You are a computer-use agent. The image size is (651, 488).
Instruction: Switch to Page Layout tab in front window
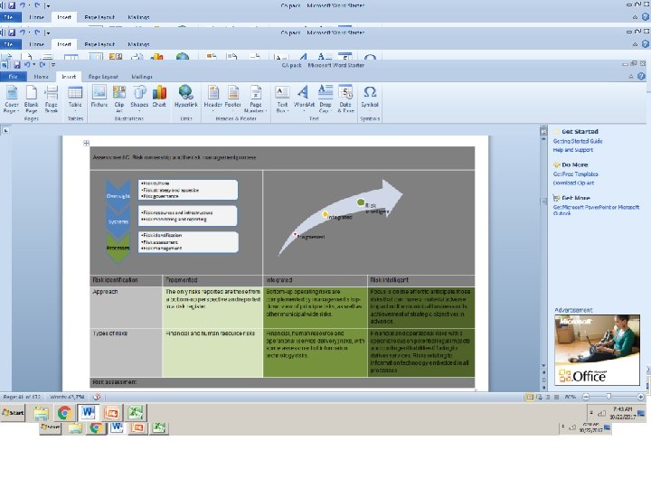click(103, 76)
